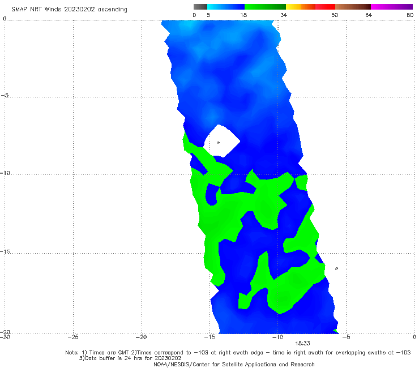Click the small island outline outside the swath
Image resolution: width=419 pixels, height=368 pixels.
[x=336, y=268]
